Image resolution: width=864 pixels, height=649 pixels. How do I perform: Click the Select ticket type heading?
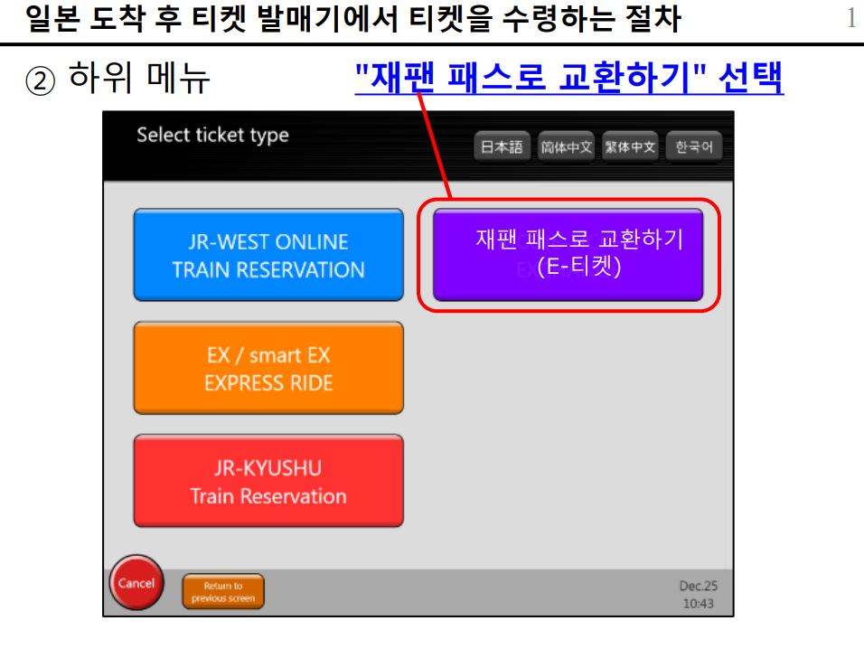pyautogui.click(x=212, y=136)
